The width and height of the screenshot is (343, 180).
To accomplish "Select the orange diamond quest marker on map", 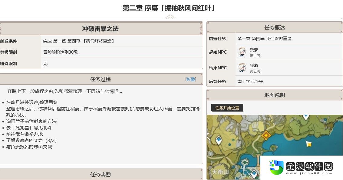I will pyautogui.click(x=266, y=135).
